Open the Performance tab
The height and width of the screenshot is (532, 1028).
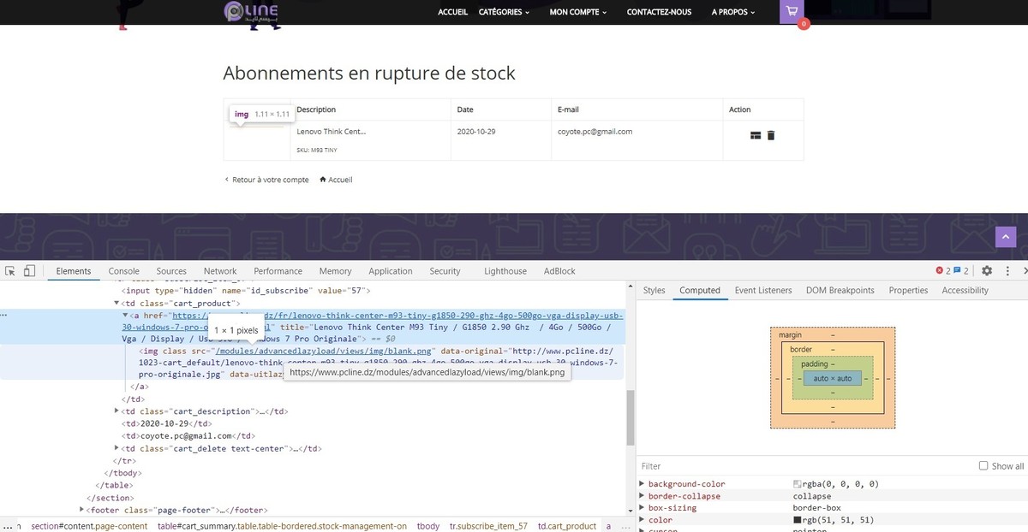(x=278, y=271)
